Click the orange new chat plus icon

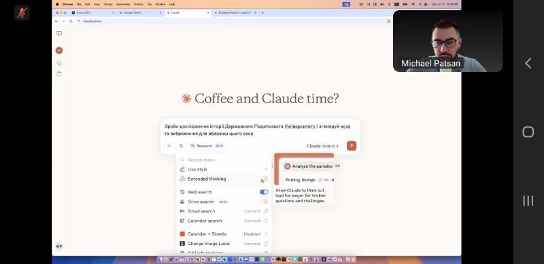click(x=59, y=50)
